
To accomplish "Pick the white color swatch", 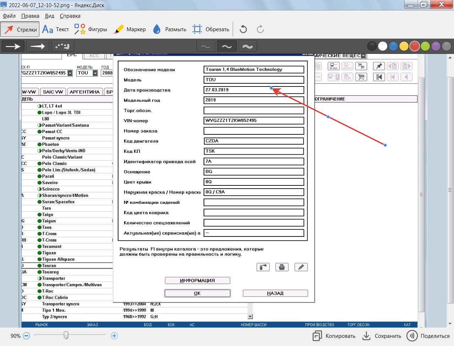I will click(x=383, y=46).
